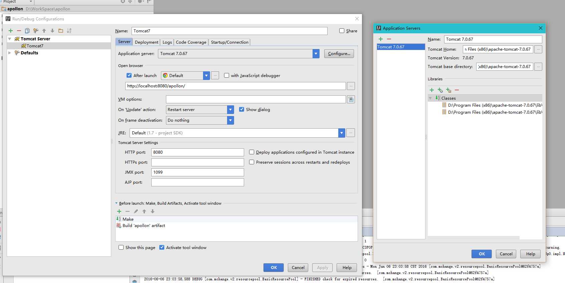Click OK in the Application Servers dialog
This screenshot has height=283, width=565.
pos(482,254)
